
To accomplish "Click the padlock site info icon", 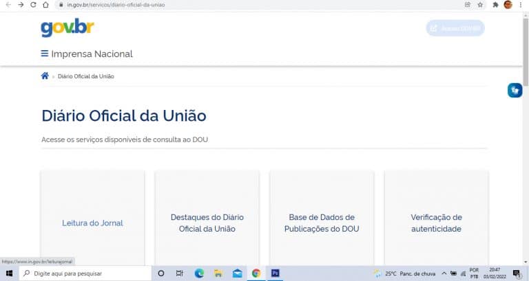I will [61, 5].
